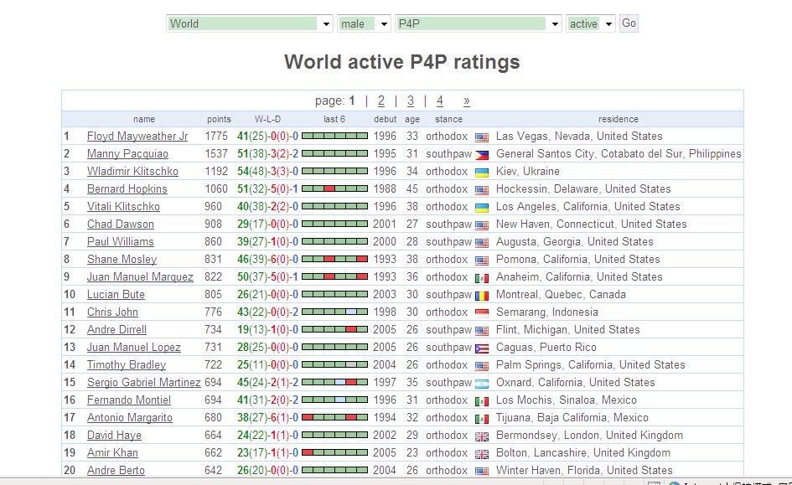Image resolution: width=792 pixels, height=485 pixels.
Task: Open Amir Khan profile link
Action: click(x=112, y=453)
